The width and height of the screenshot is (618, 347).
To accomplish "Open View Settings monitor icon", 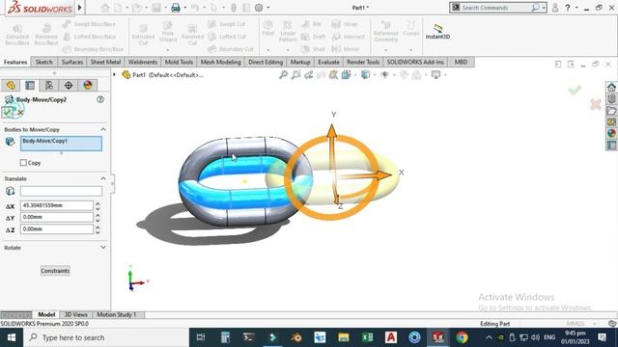I will tap(435, 75).
